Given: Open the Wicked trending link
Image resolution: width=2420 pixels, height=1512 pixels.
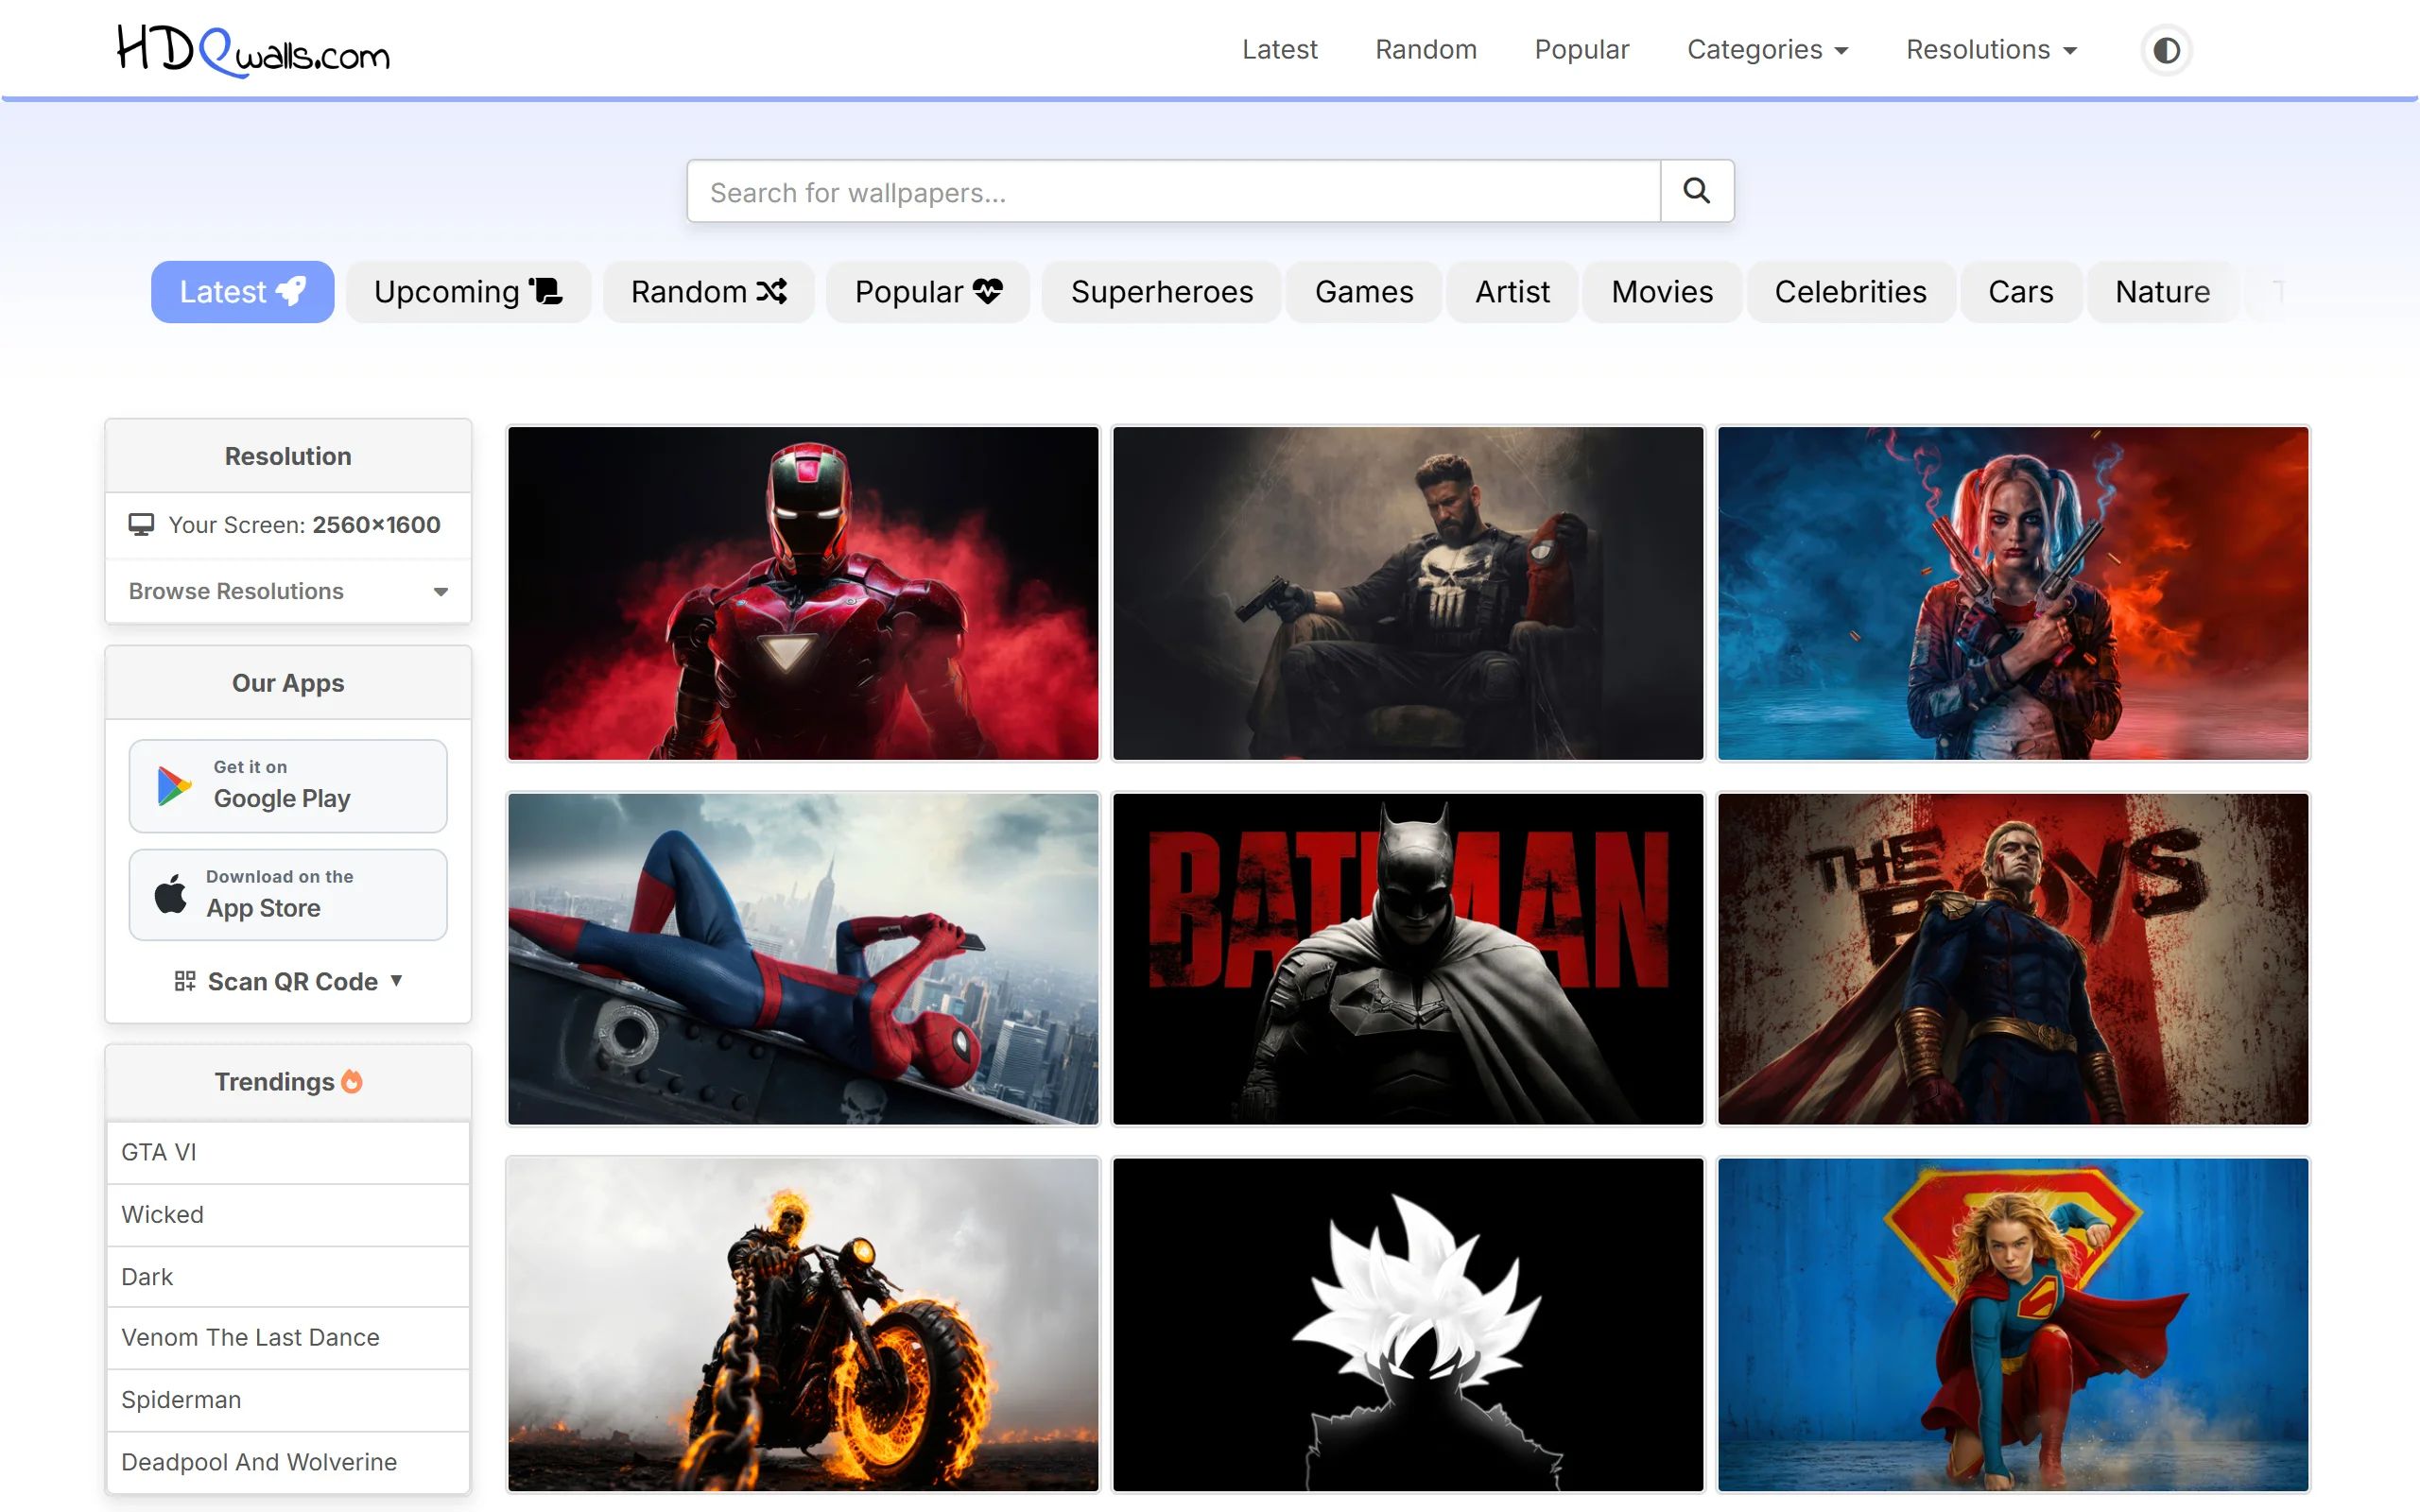Looking at the screenshot, I should [288, 1214].
